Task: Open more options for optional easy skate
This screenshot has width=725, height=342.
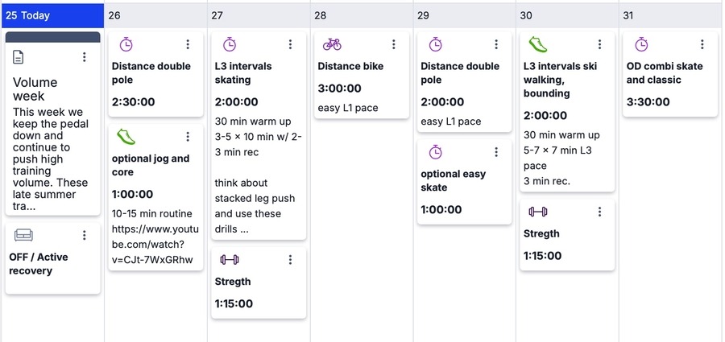Action: coord(496,152)
